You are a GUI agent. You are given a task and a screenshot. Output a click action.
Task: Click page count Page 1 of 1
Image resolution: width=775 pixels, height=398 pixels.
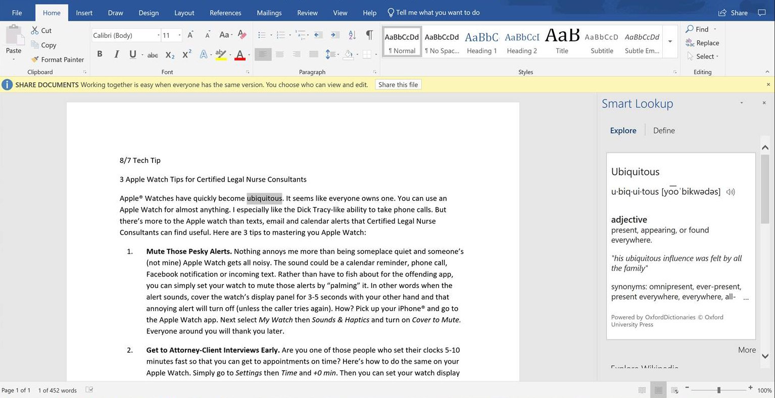[x=16, y=390]
